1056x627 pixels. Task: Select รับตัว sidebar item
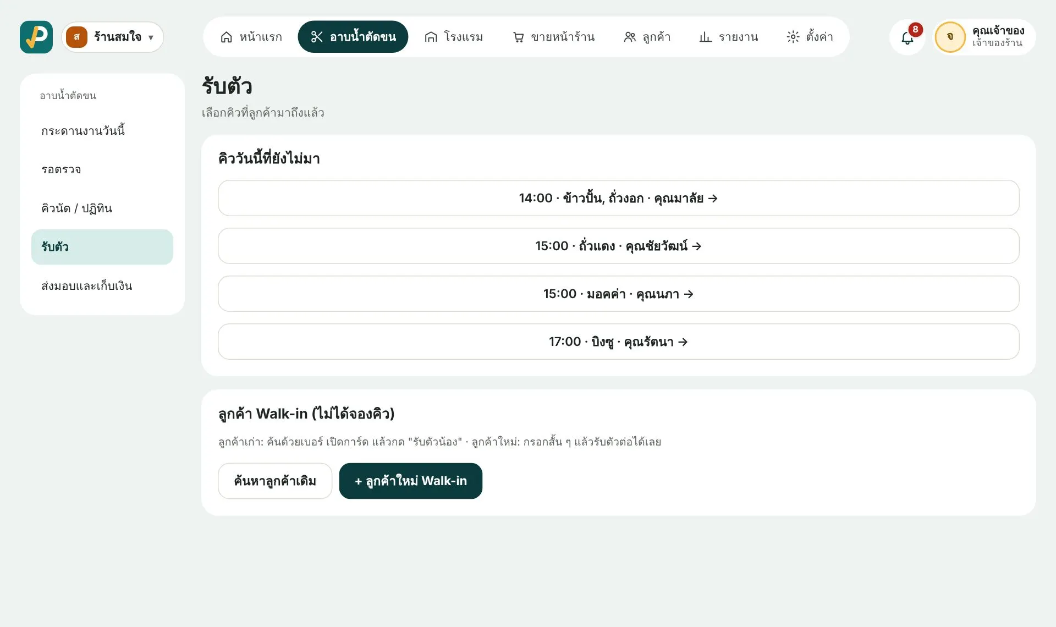point(102,247)
